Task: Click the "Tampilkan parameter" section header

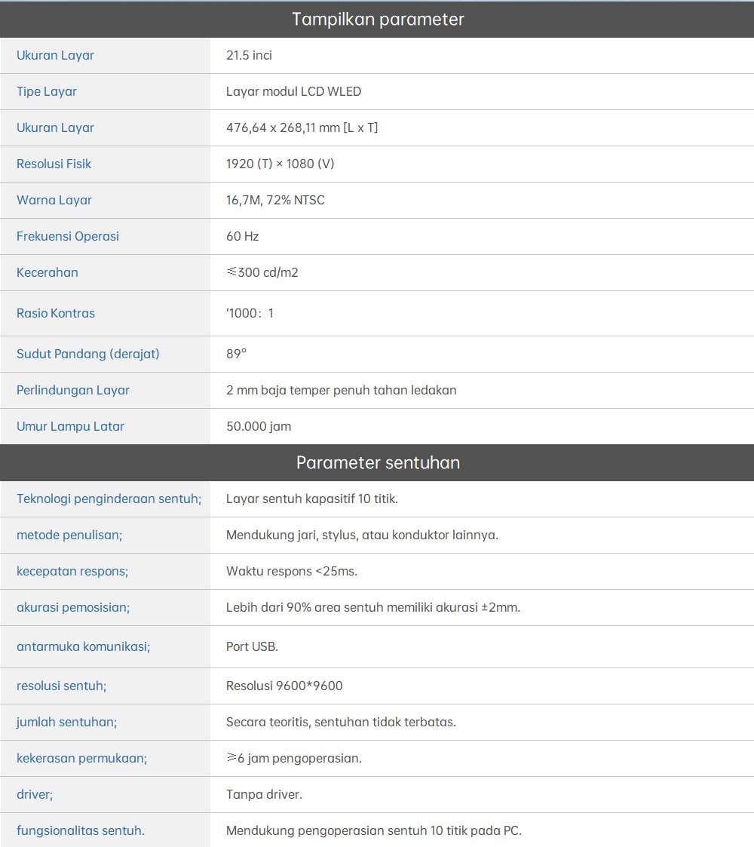Action: [x=377, y=20]
